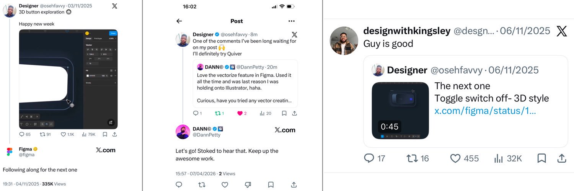
Task: Play the 0:45 Toggle switch video thumbnail
Action: point(400,111)
